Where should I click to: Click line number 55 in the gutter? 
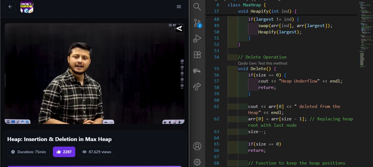tap(217, 69)
